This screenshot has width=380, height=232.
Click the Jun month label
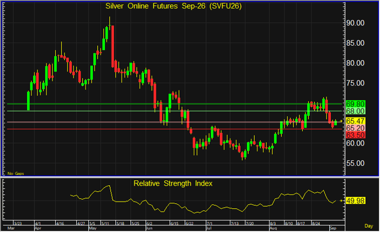pyautogui.click(x=149, y=228)
